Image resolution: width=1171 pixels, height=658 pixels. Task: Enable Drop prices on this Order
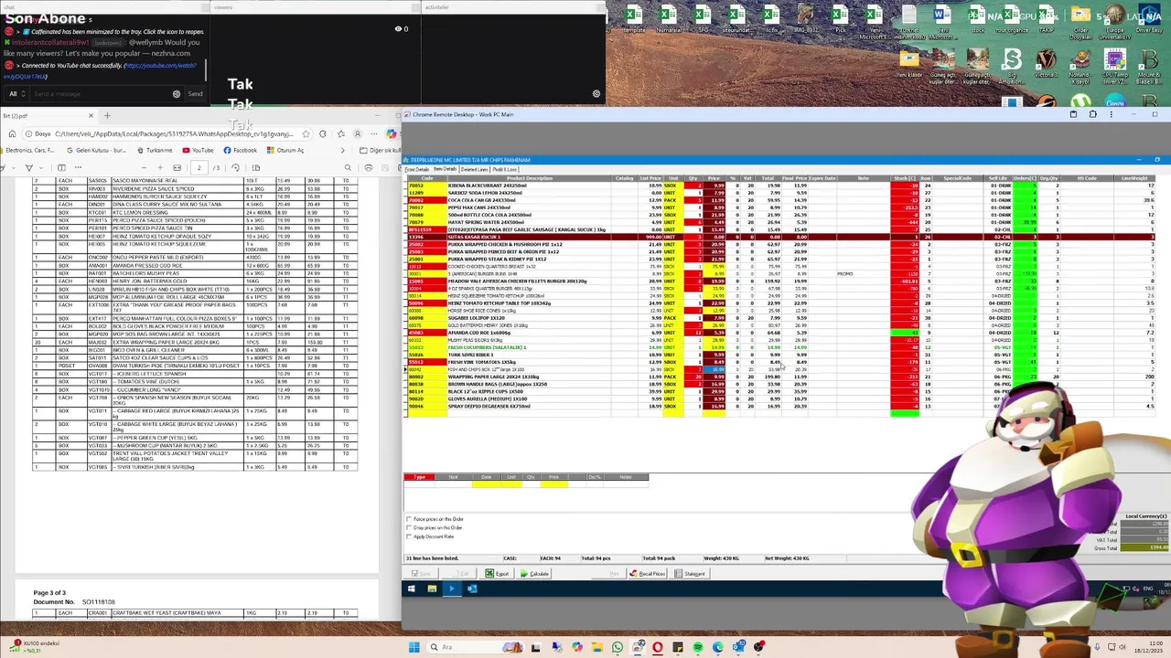(x=409, y=527)
